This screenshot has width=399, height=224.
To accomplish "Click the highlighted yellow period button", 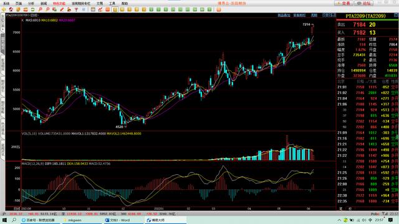I will tap(115, 9).
